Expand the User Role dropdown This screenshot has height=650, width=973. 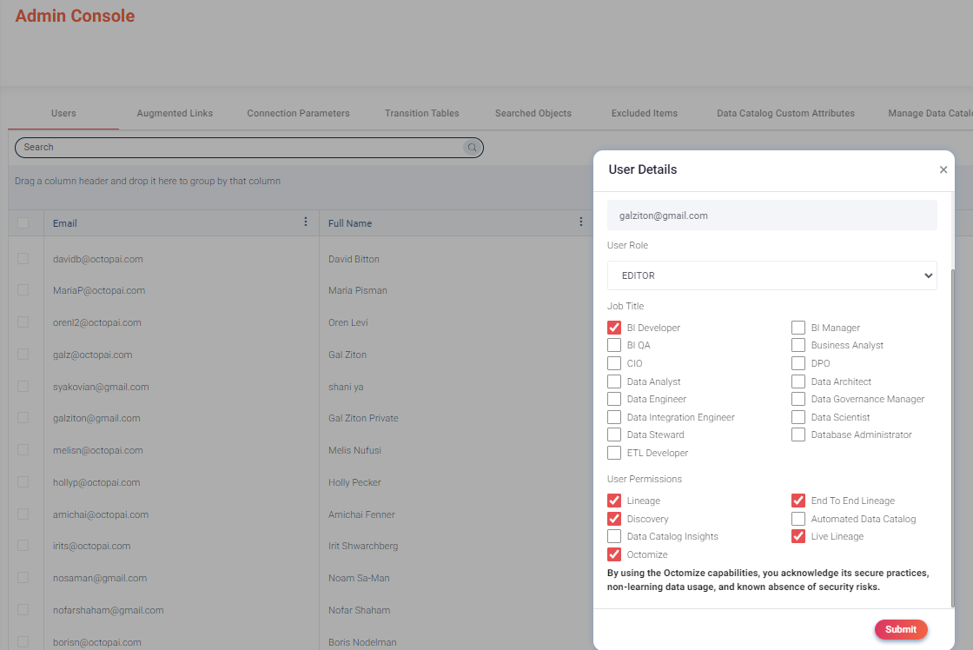tap(771, 275)
